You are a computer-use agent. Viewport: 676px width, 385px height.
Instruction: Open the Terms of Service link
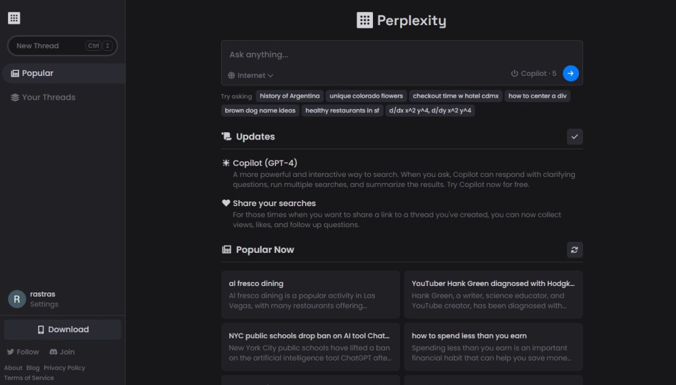click(29, 378)
